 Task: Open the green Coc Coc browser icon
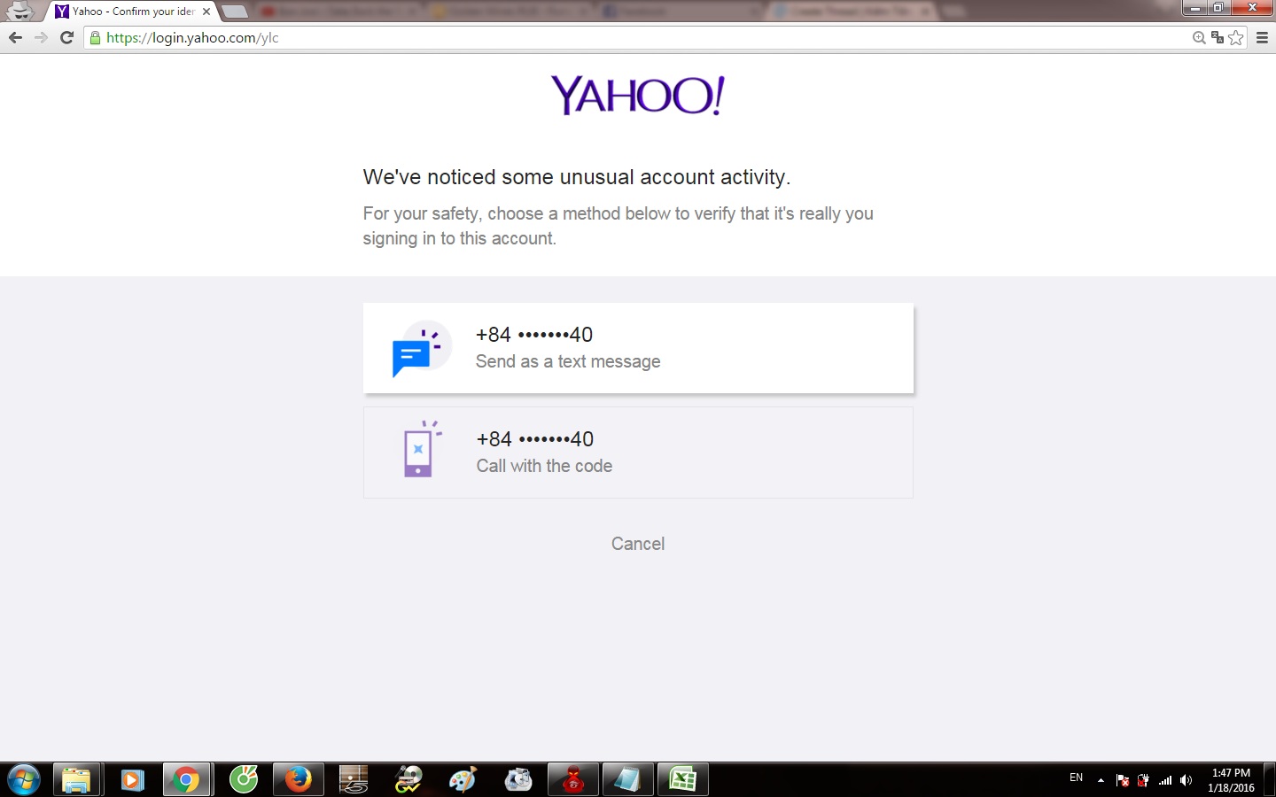tap(243, 780)
